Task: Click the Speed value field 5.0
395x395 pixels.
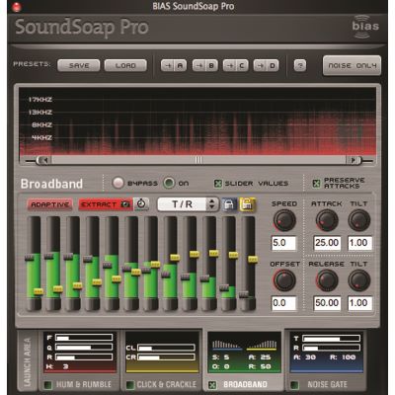Action: tap(283, 243)
